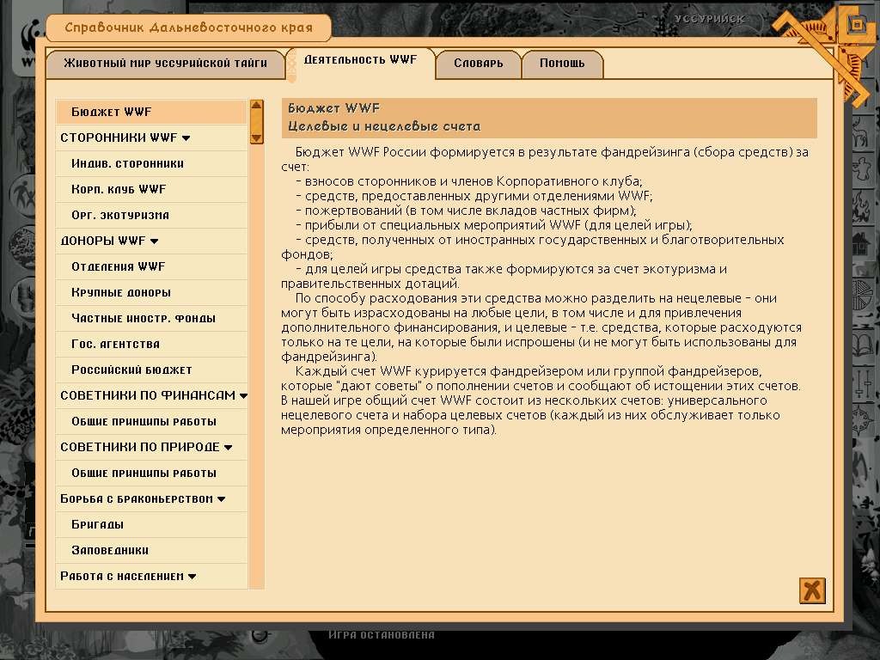Open the Отделения WWF topic

click(x=151, y=266)
